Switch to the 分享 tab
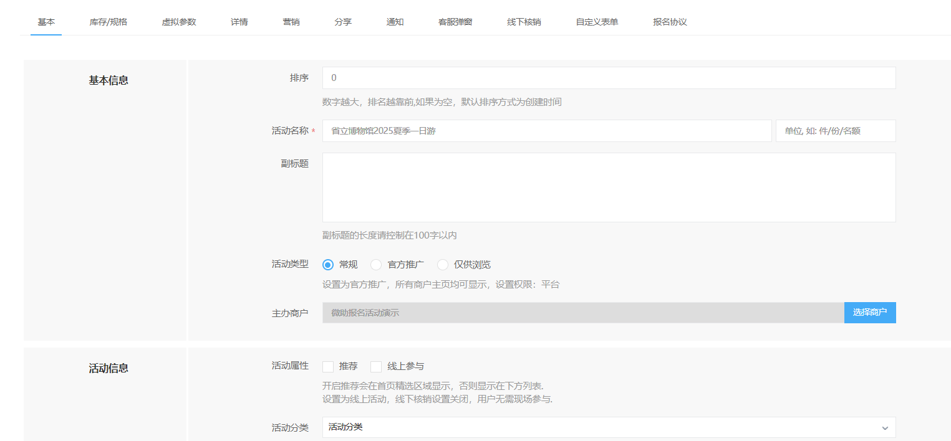This screenshot has width=951, height=441. point(343,21)
